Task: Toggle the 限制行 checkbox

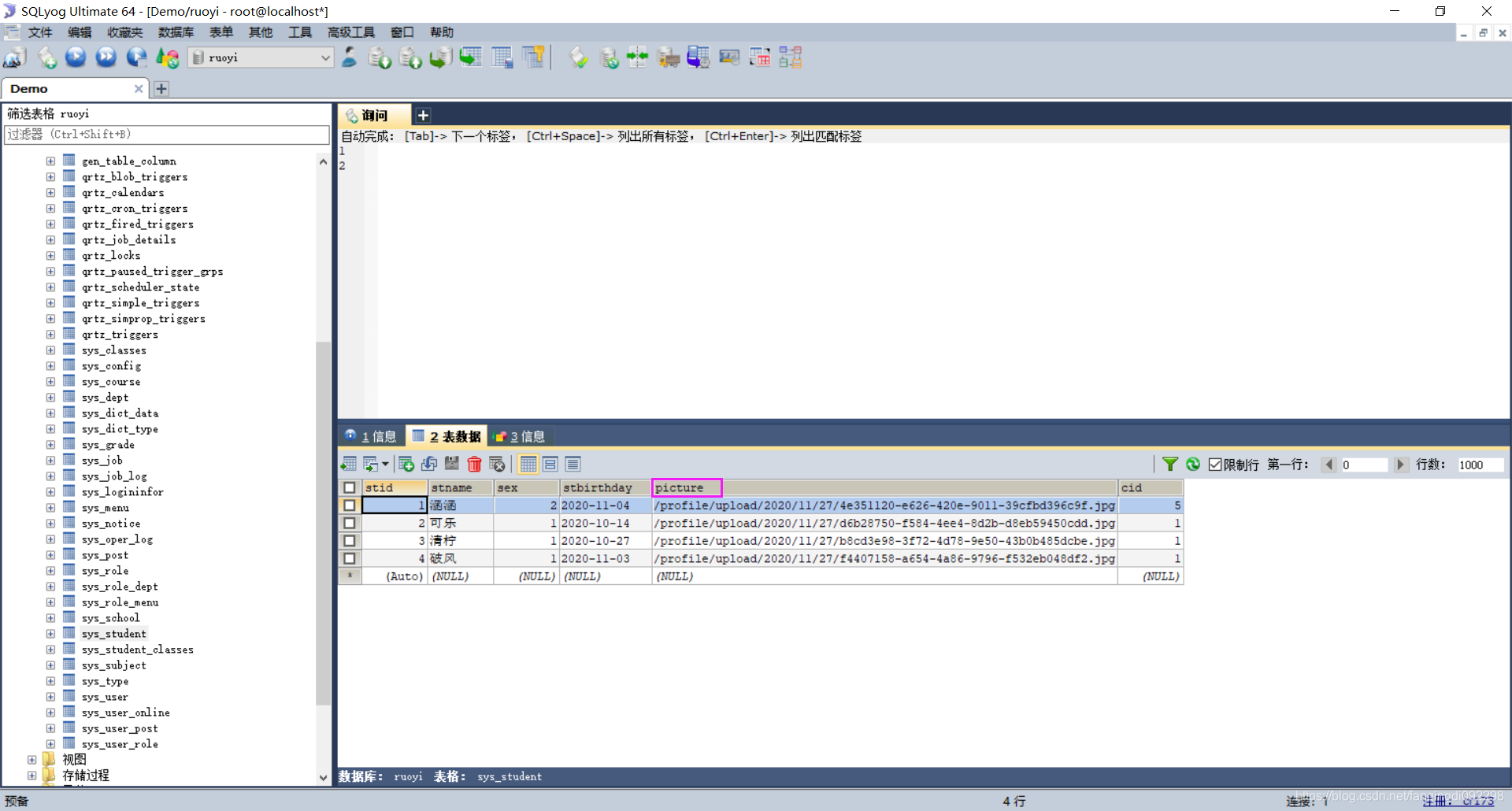Action: (1215, 465)
